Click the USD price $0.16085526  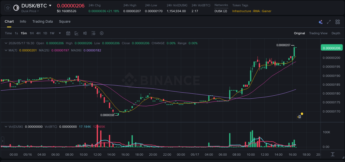click(x=67, y=11)
